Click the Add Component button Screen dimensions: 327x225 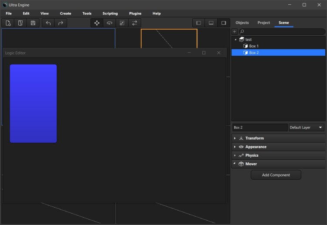pyautogui.click(x=276, y=175)
